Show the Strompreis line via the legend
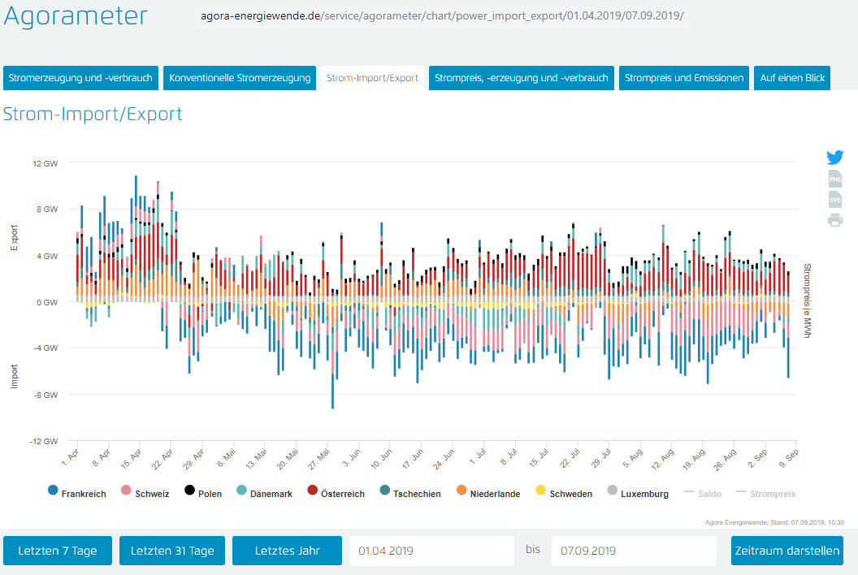This screenshot has height=575, width=858. pyautogui.click(x=765, y=493)
